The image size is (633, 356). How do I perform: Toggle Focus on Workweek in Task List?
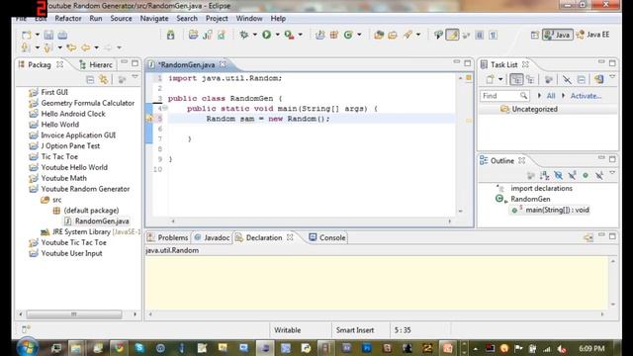click(x=548, y=79)
